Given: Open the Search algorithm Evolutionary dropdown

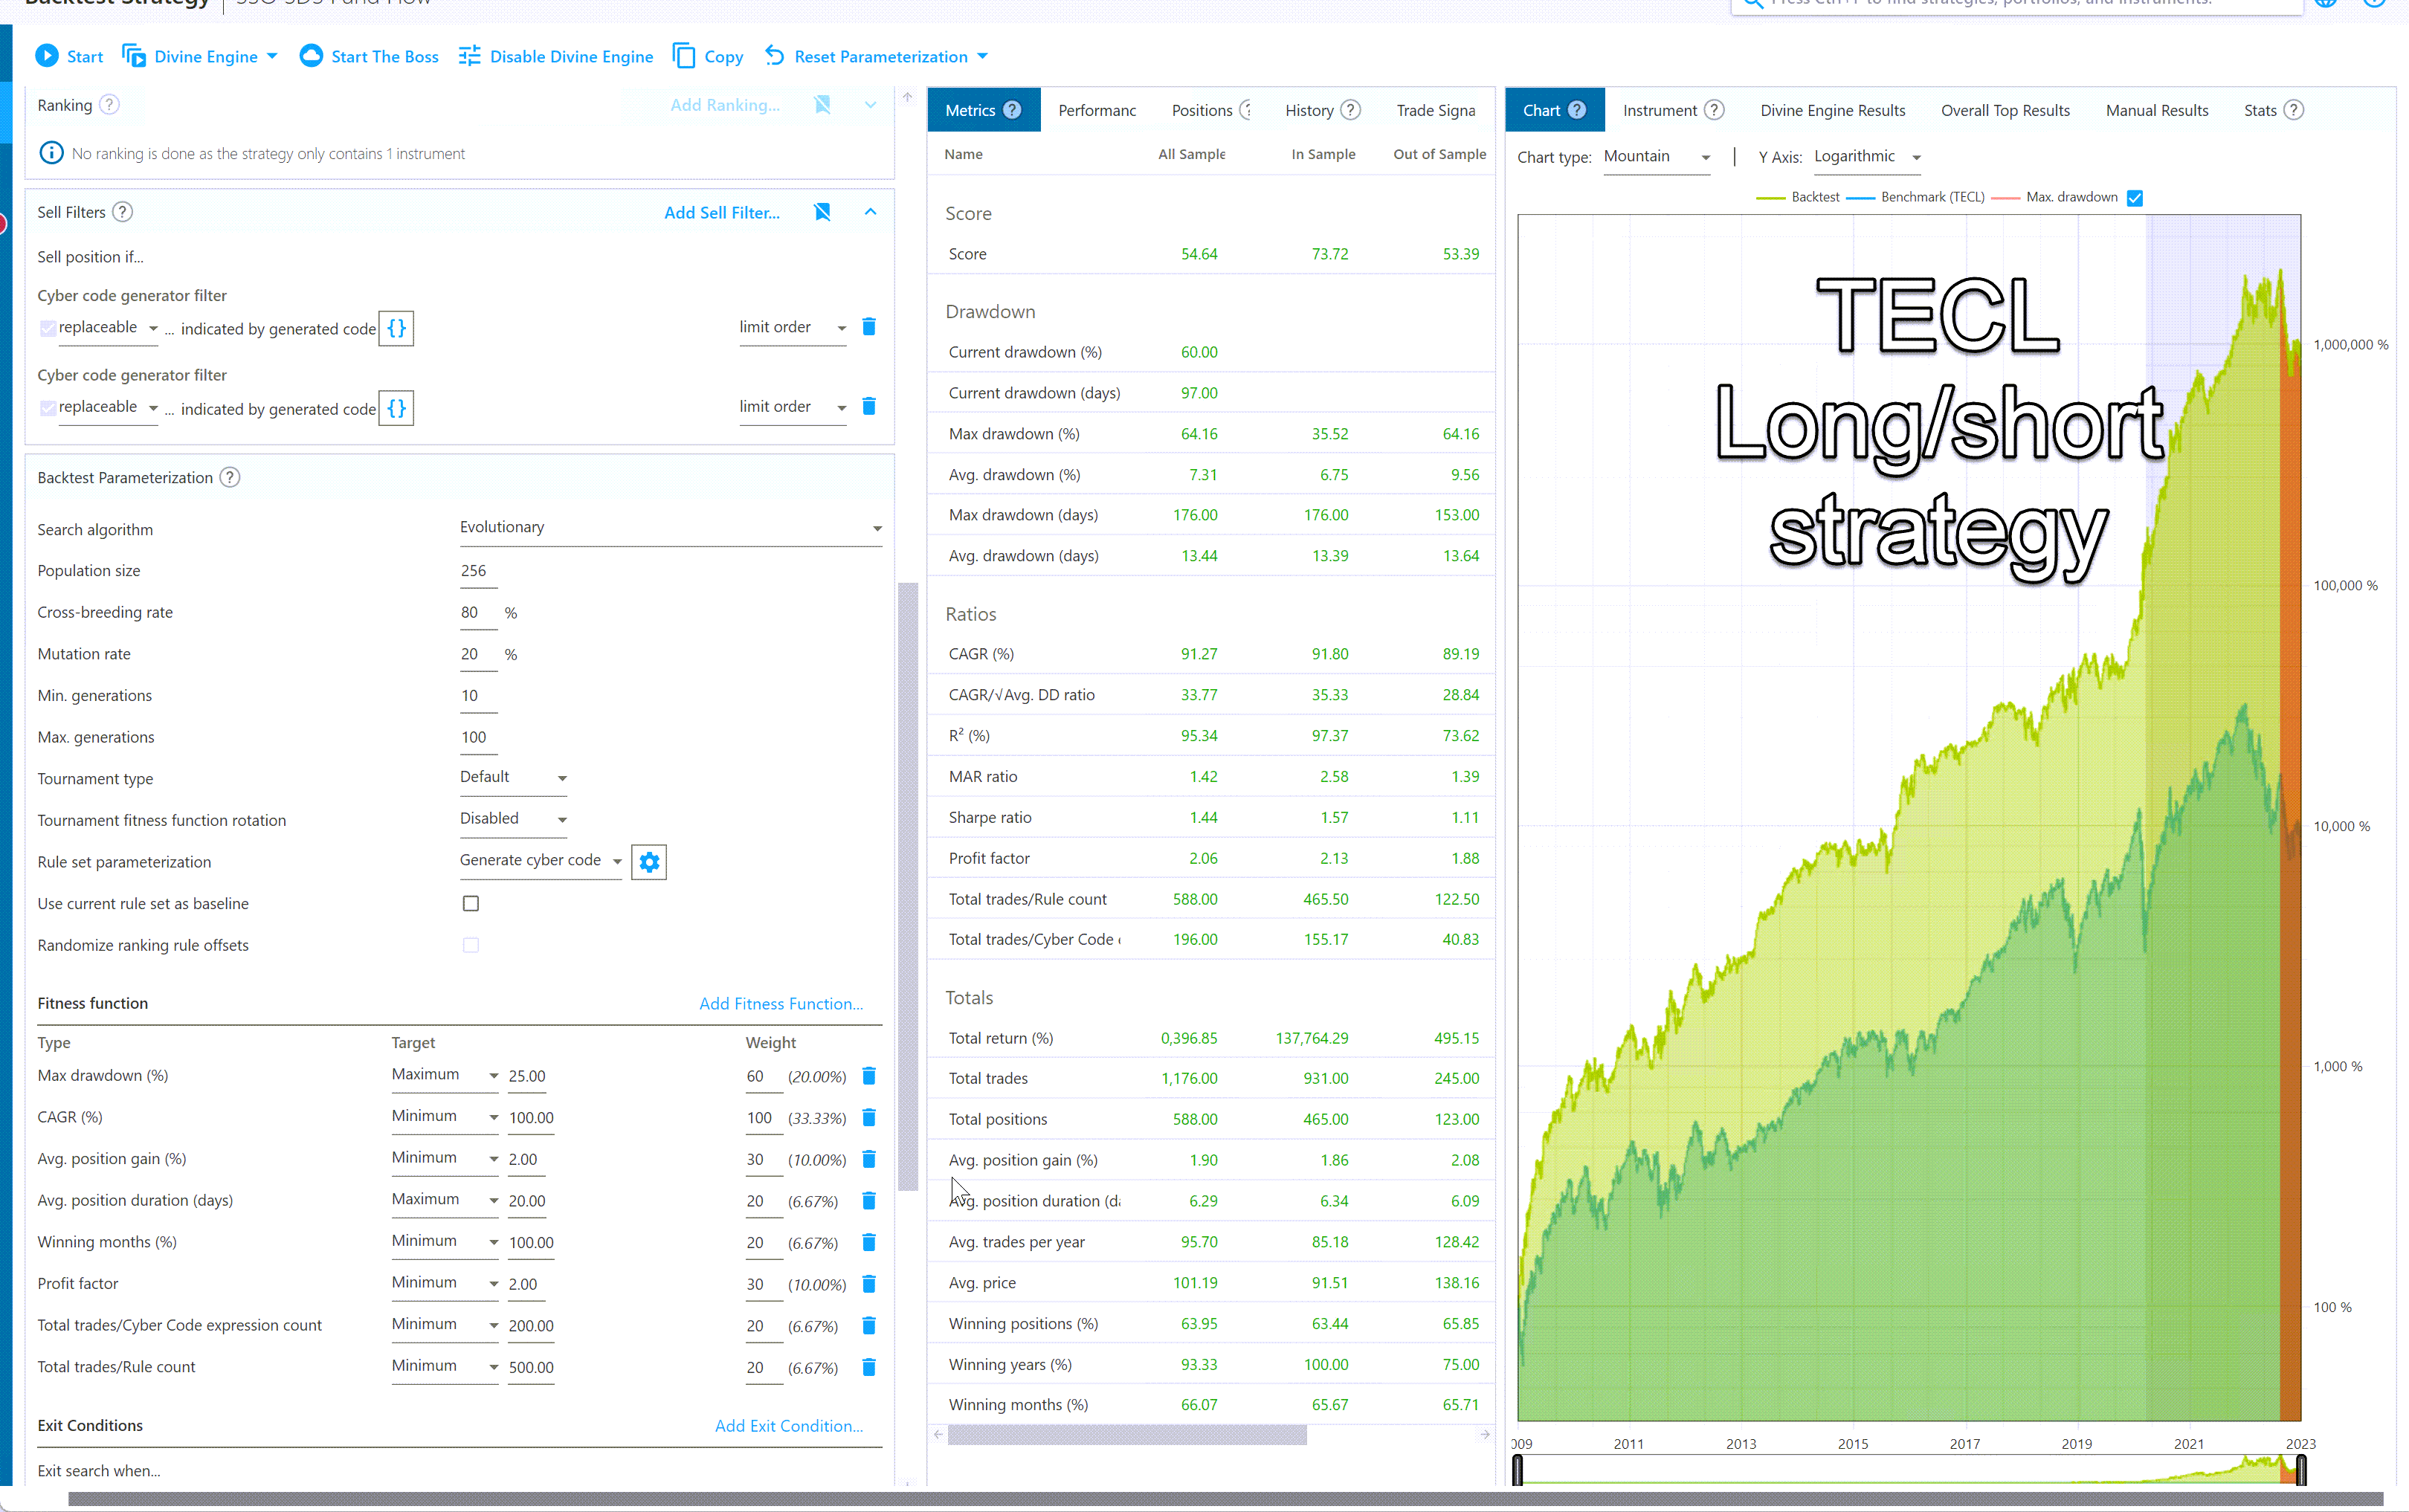Looking at the screenshot, I should tap(670, 528).
